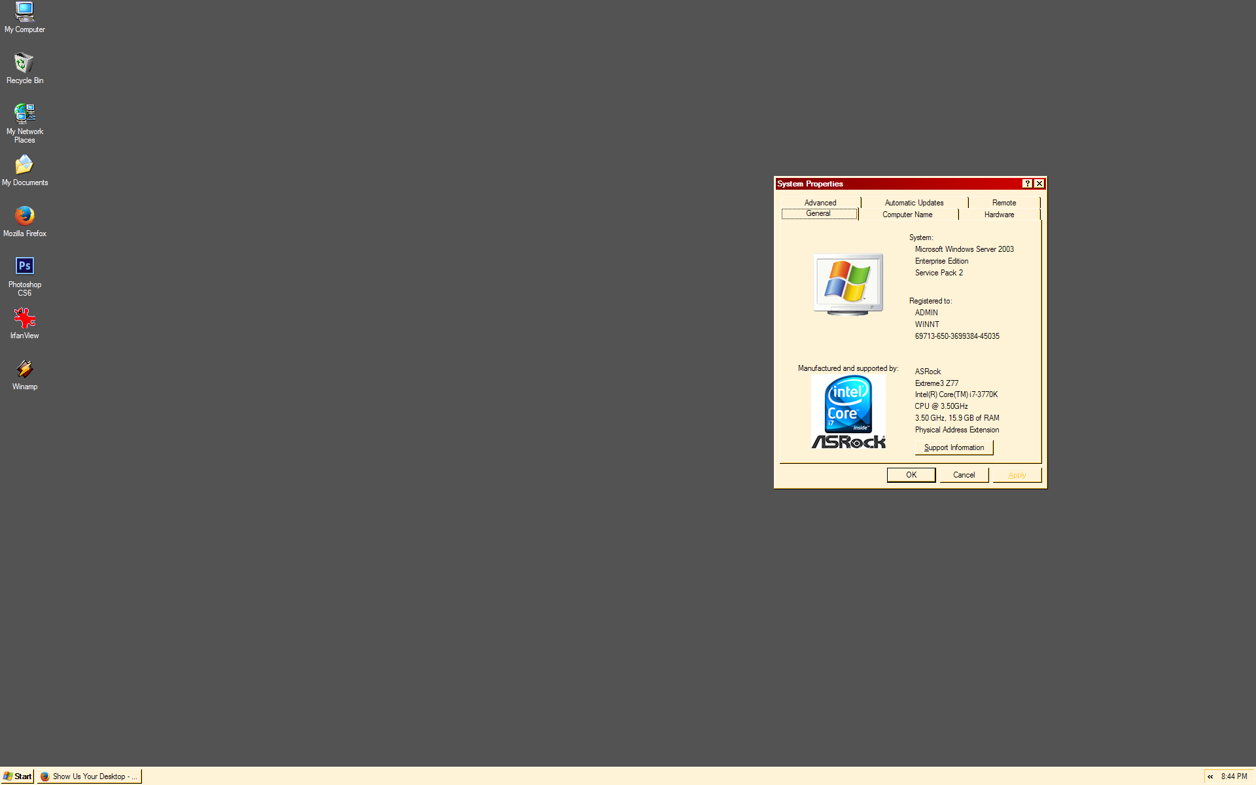Select the Mozilla Firefox desktop icon
Viewport: 1256px width, 785px height.
tap(24, 222)
